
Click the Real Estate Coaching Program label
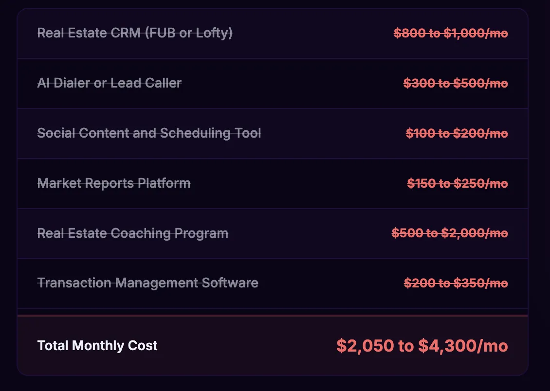pyautogui.click(x=132, y=233)
